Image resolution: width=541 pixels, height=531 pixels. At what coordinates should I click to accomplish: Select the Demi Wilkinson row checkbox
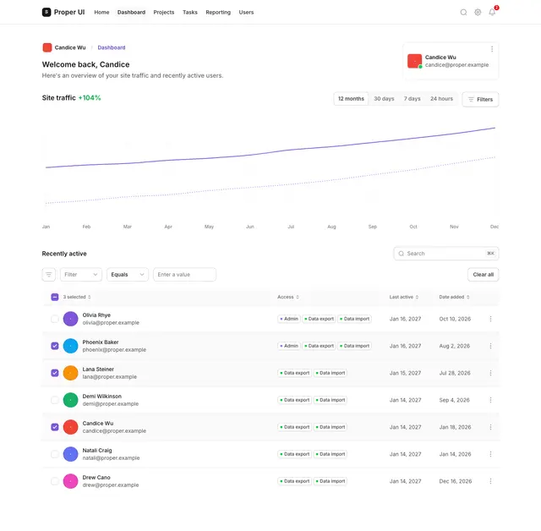[54, 400]
